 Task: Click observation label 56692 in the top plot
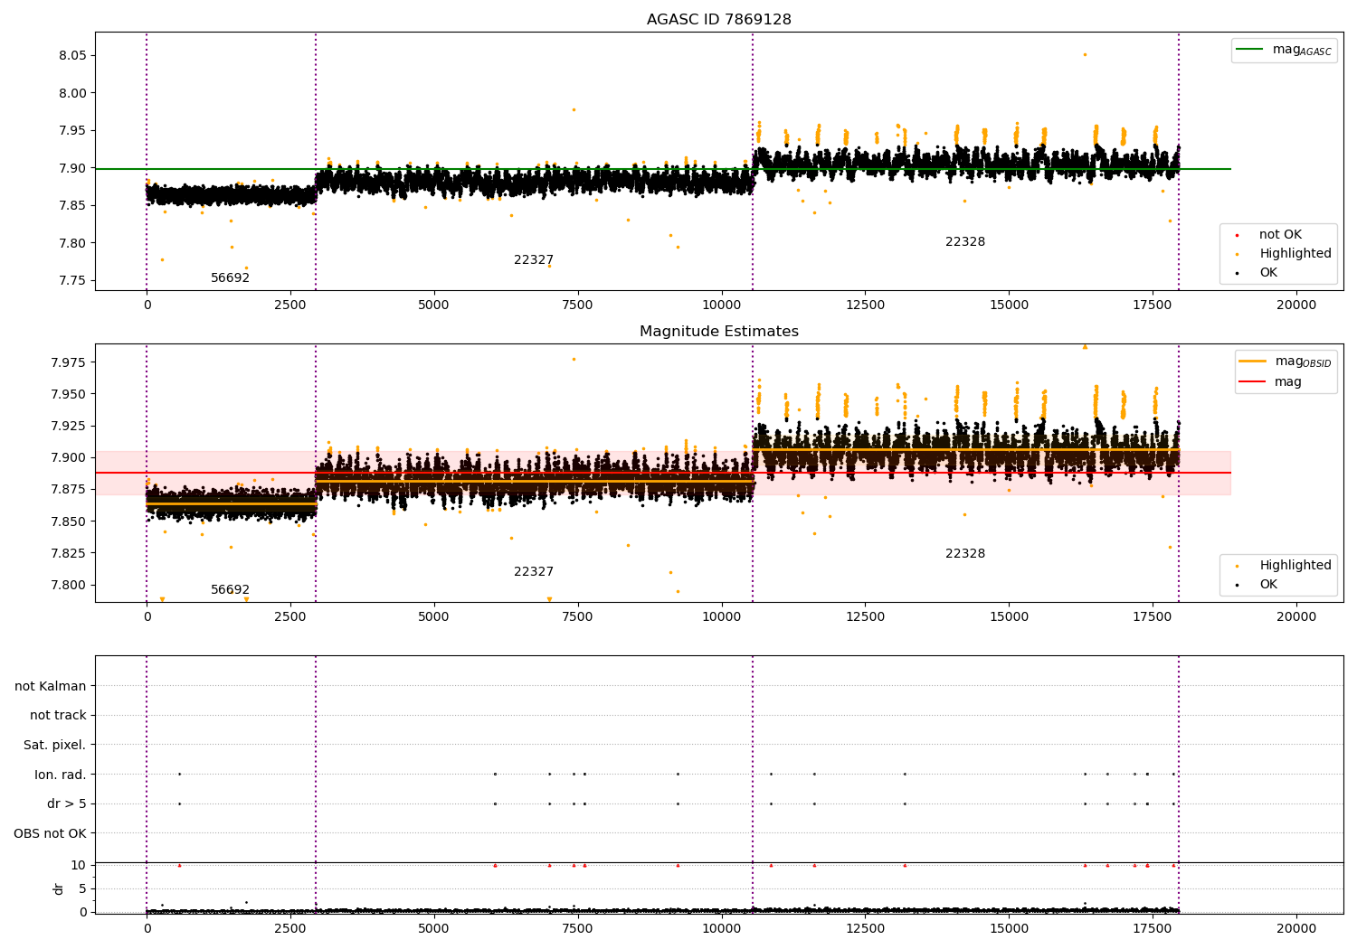(x=230, y=278)
